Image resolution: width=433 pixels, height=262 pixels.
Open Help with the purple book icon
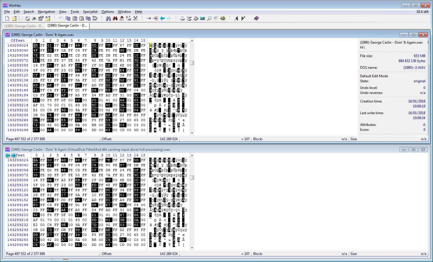tap(256, 18)
